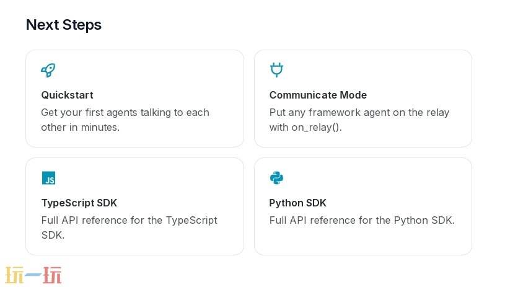Click the Python SDK API reference description
Viewport: 505px width, 287px height.
[x=362, y=220]
